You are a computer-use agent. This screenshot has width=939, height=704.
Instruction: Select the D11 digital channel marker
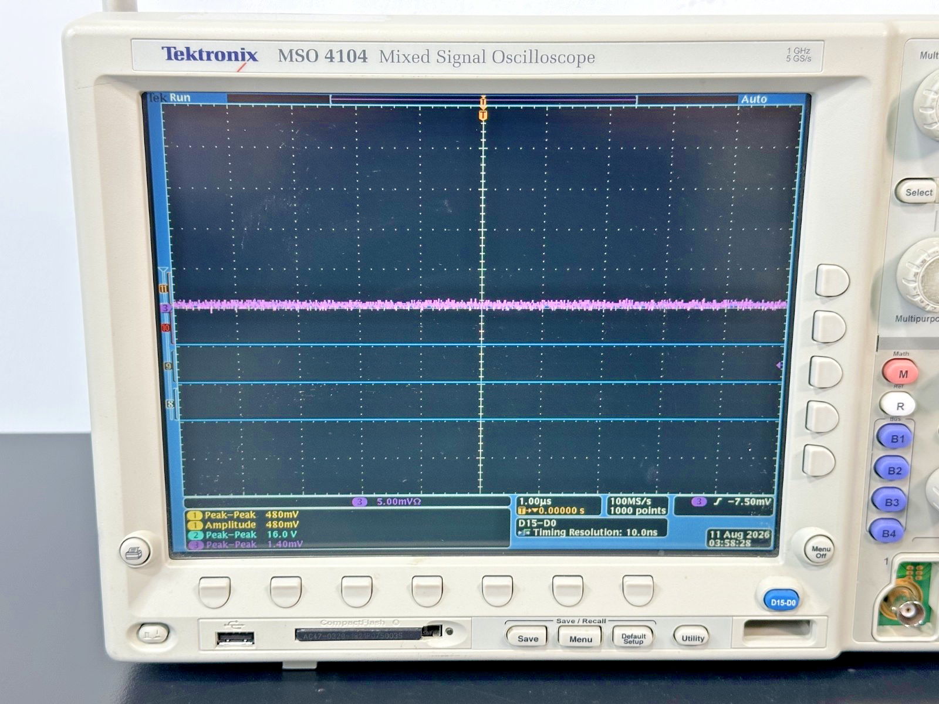pyautogui.click(x=164, y=289)
